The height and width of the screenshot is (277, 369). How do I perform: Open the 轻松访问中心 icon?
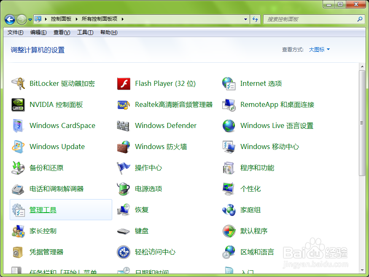coord(124,252)
